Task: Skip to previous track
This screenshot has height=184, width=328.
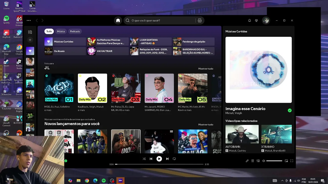Action: (151, 159)
